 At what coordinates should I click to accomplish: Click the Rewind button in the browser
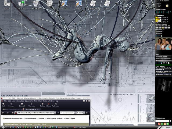(x=22, y=105)
